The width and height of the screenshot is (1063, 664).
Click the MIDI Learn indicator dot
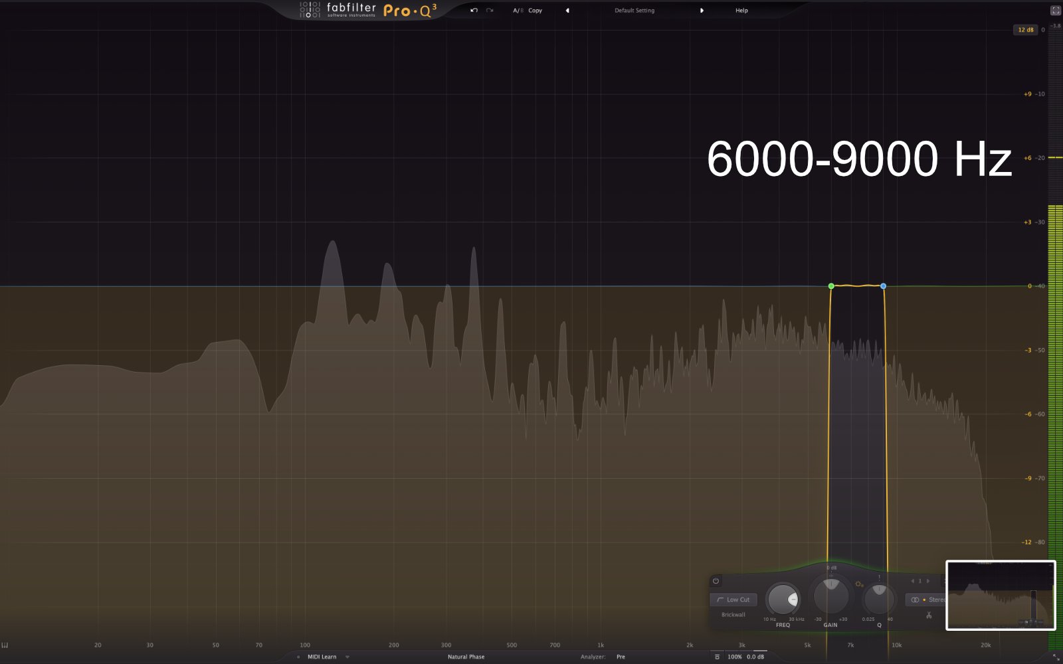point(298,657)
